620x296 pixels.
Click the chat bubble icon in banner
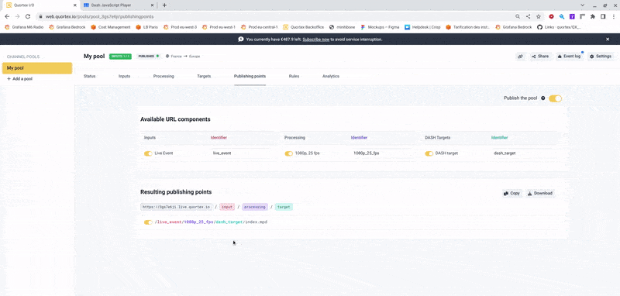(x=241, y=39)
